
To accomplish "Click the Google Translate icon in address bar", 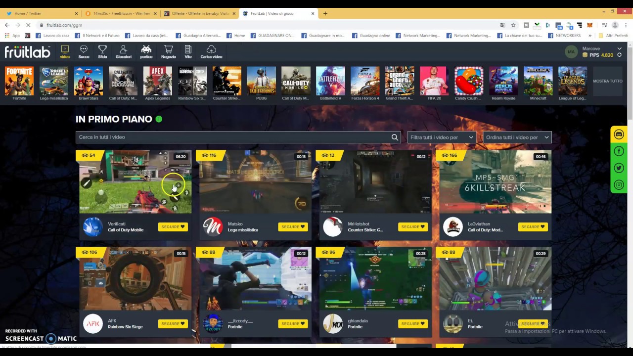I will 502,25.
